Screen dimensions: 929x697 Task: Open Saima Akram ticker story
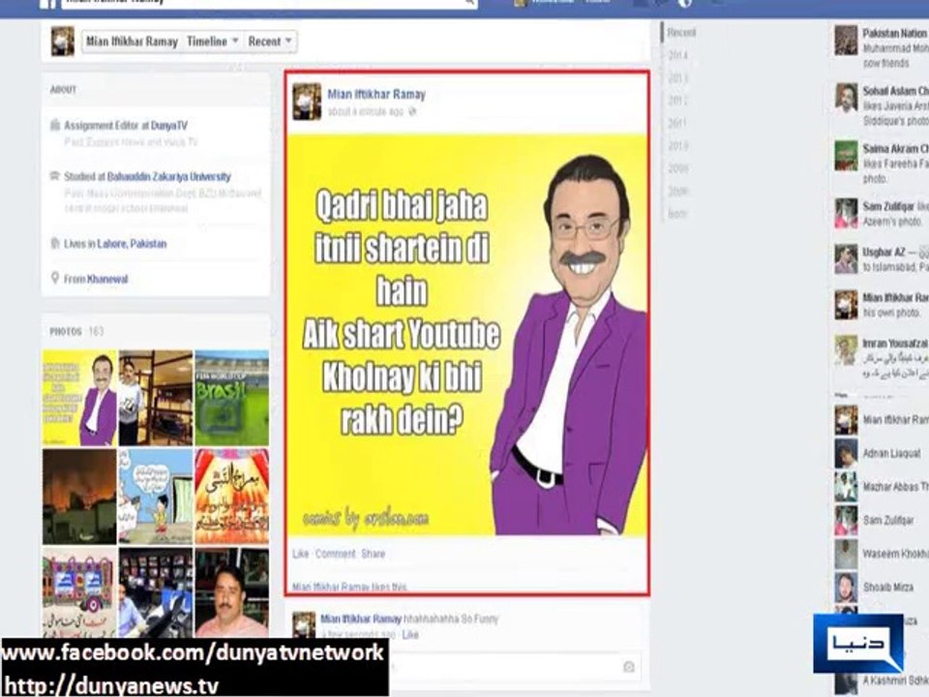point(882,163)
